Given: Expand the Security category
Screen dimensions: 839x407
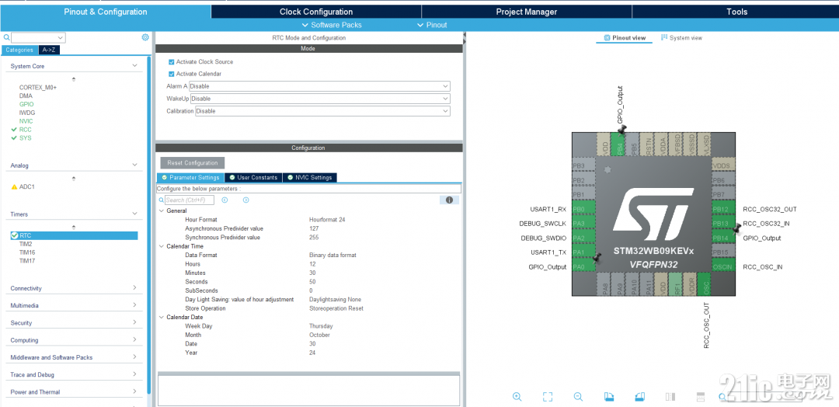Looking at the screenshot, I should (135, 322).
